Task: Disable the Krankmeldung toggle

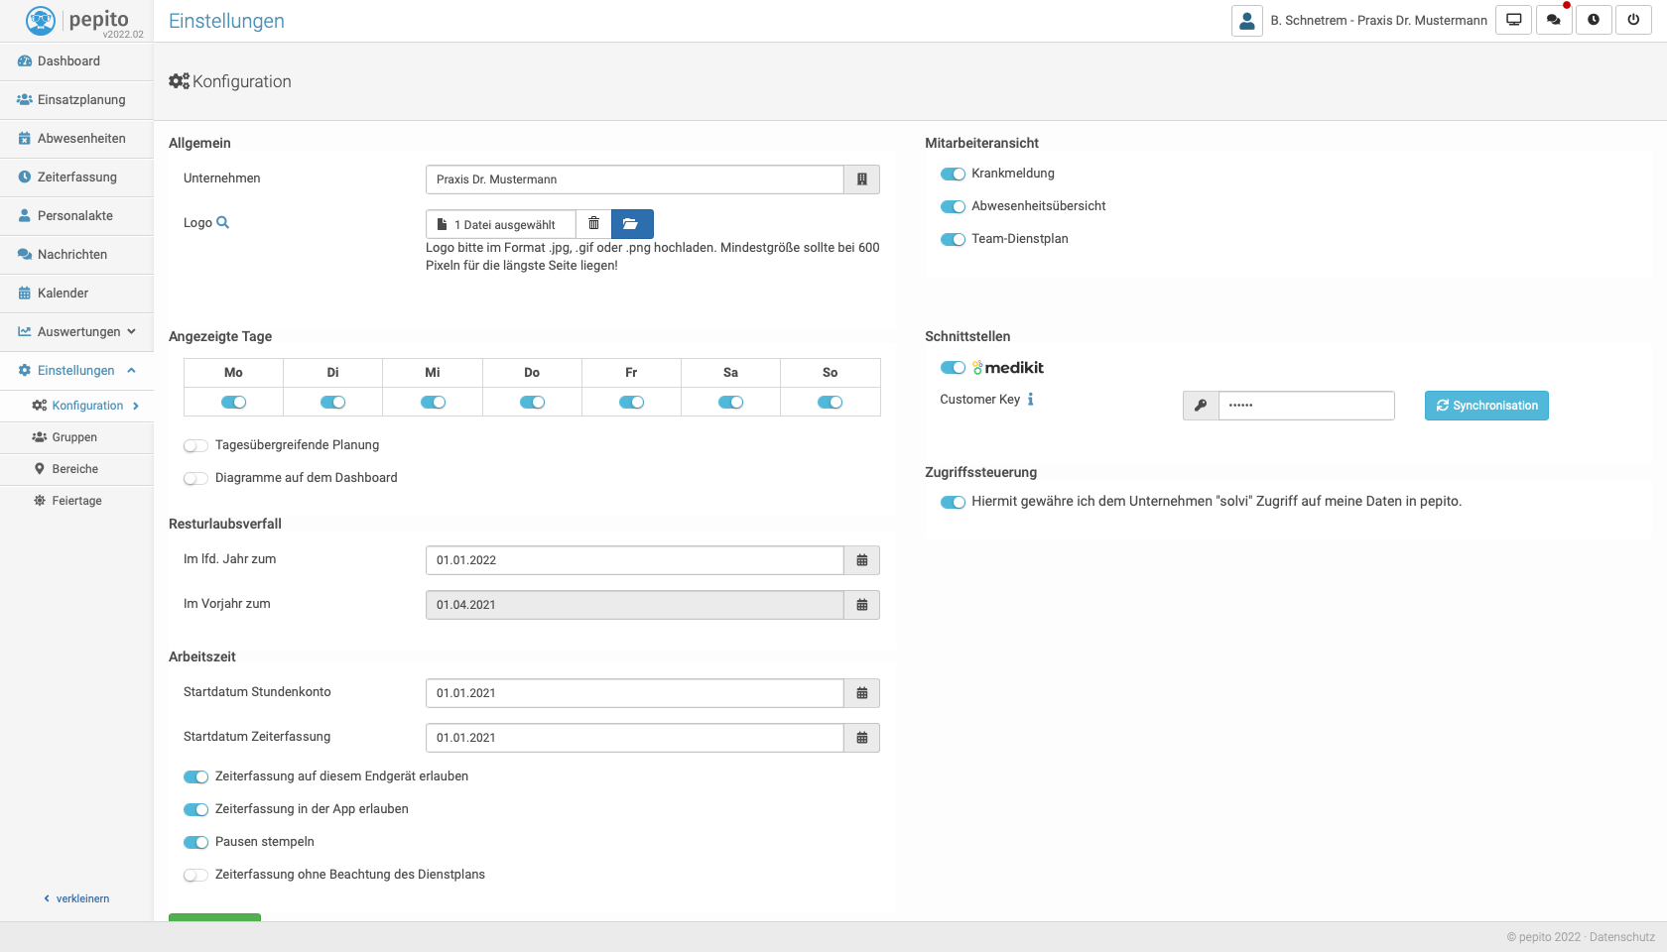Action: tap(953, 175)
